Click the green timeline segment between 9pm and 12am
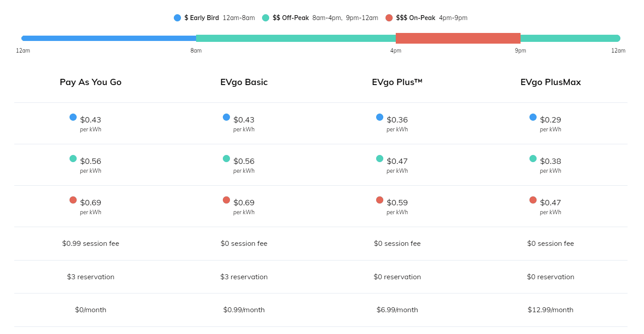The image size is (644, 334). (570, 38)
